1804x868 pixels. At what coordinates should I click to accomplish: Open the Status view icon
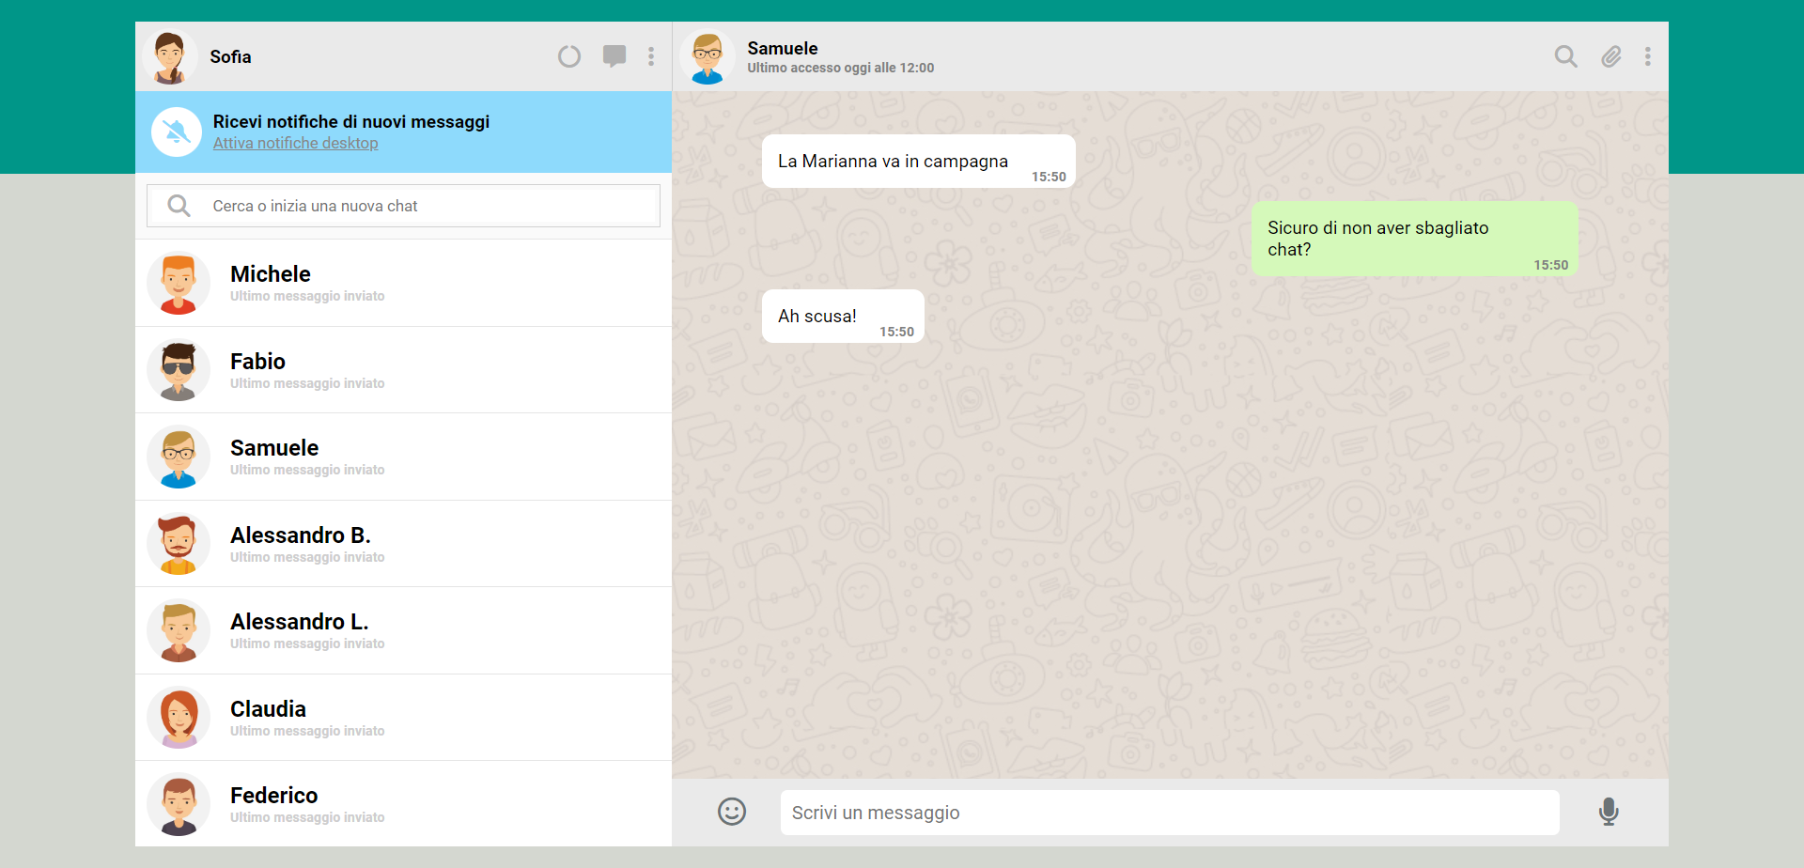point(569,56)
